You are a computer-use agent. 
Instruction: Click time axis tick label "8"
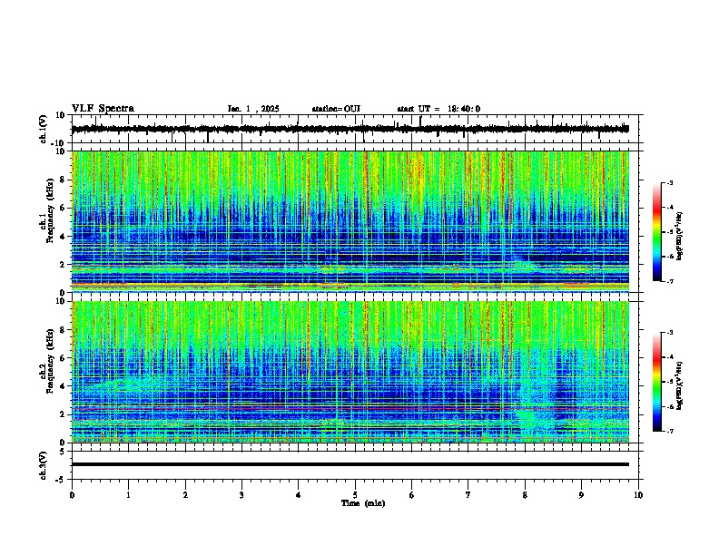pos(525,495)
